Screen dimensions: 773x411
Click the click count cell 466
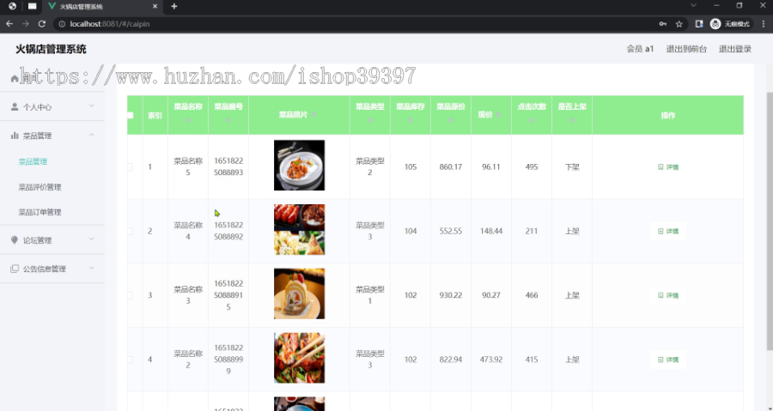coord(532,295)
